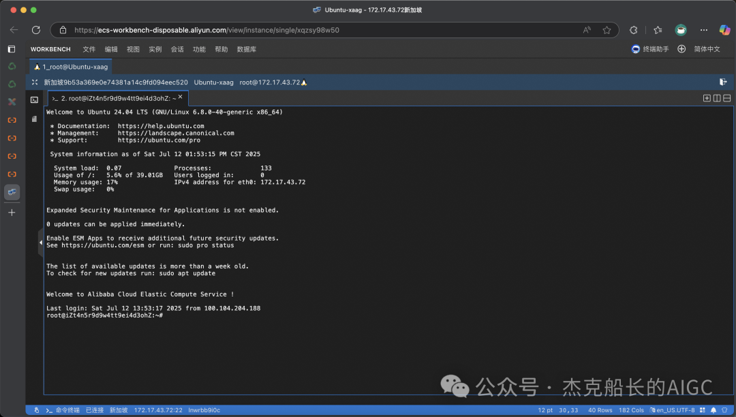This screenshot has width=736, height=417.
Task: Focus the browser address bar URL
Action: [206, 30]
